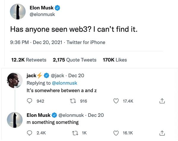Like the 'm something something' reply
The height and width of the screenshot is (141, 178).
coord(116,133)
